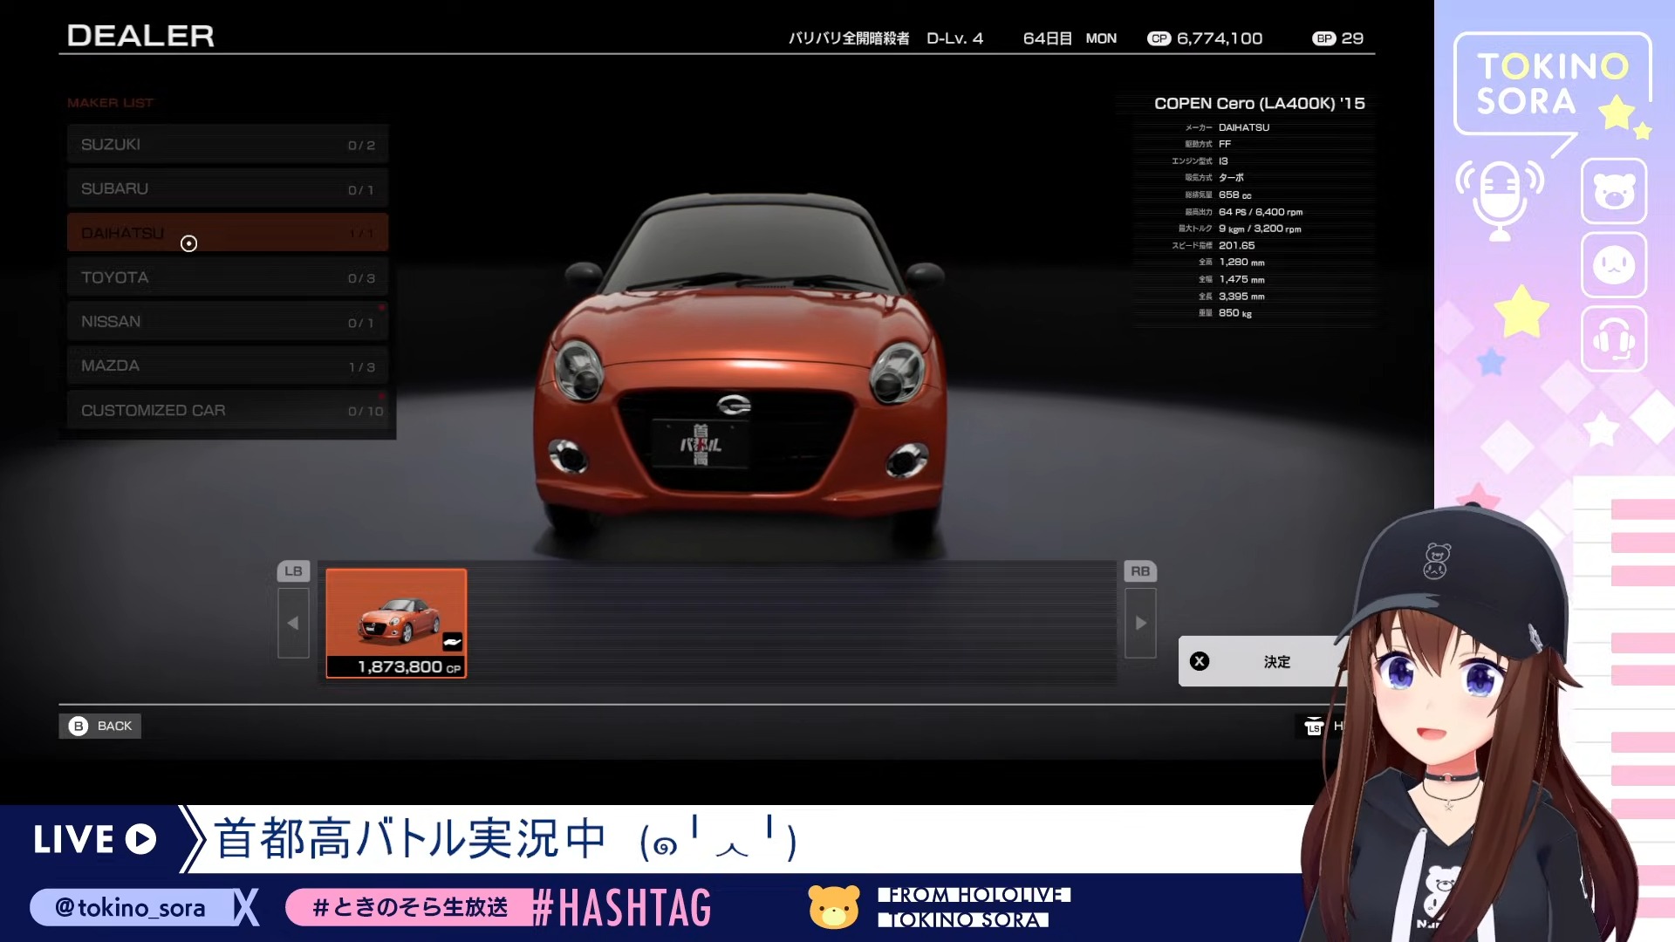Click the DEALER screen heading

pos(140,36)
